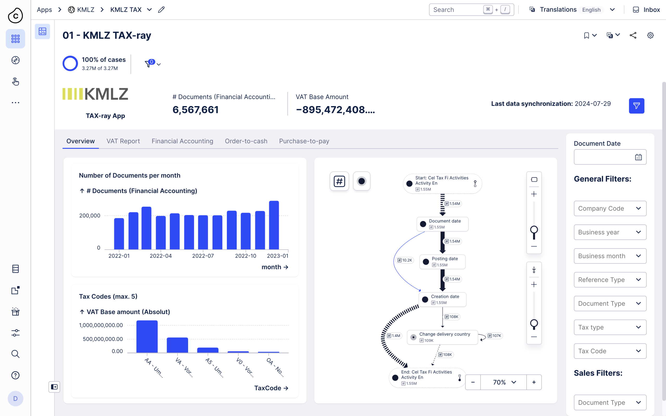Click the Start node route icon
This screenshot has height=416, width=666.
[475, 184]
